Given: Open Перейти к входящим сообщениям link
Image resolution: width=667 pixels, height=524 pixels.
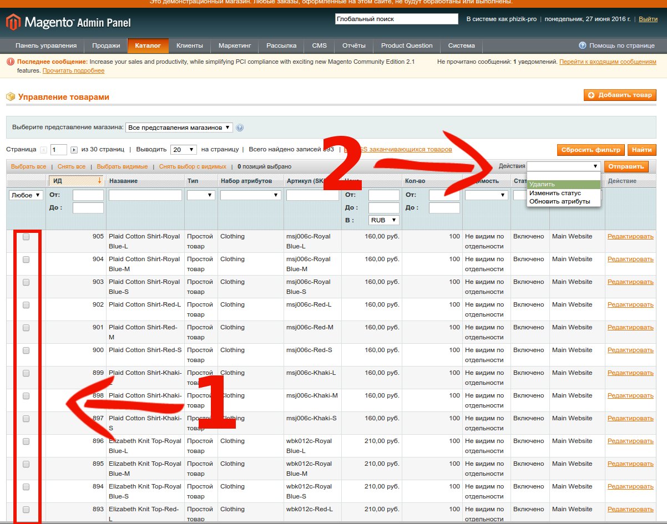Looking at the screenshot, I should pyautogui.click(x=608, y=62).
